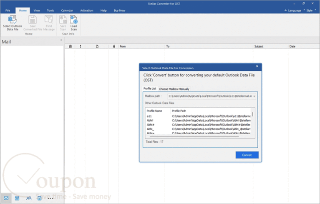This screenshot has width=320, height=204.
Task: Select the Calendar ribbon tab
Action: [67, 10]
